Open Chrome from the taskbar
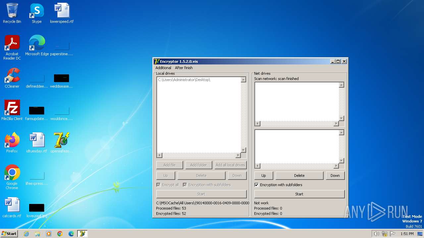 (60, 234)
